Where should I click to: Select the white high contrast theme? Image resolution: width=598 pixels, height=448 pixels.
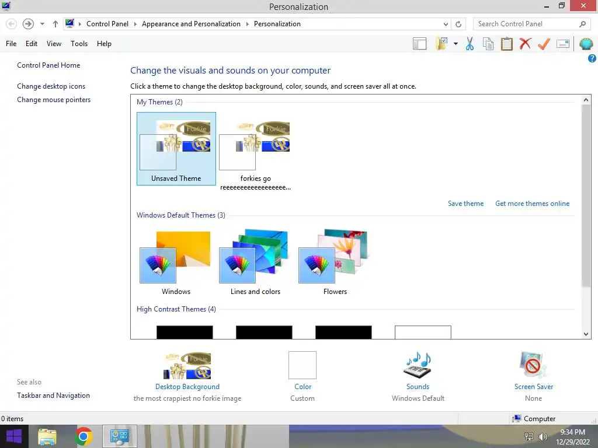[x=423, y=332]
